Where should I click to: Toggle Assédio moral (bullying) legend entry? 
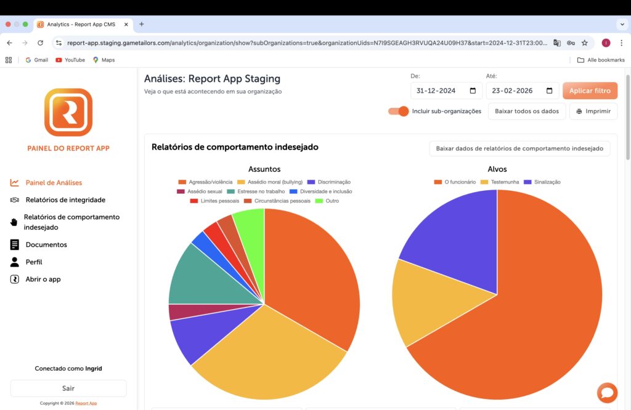[x=270, y=182]
